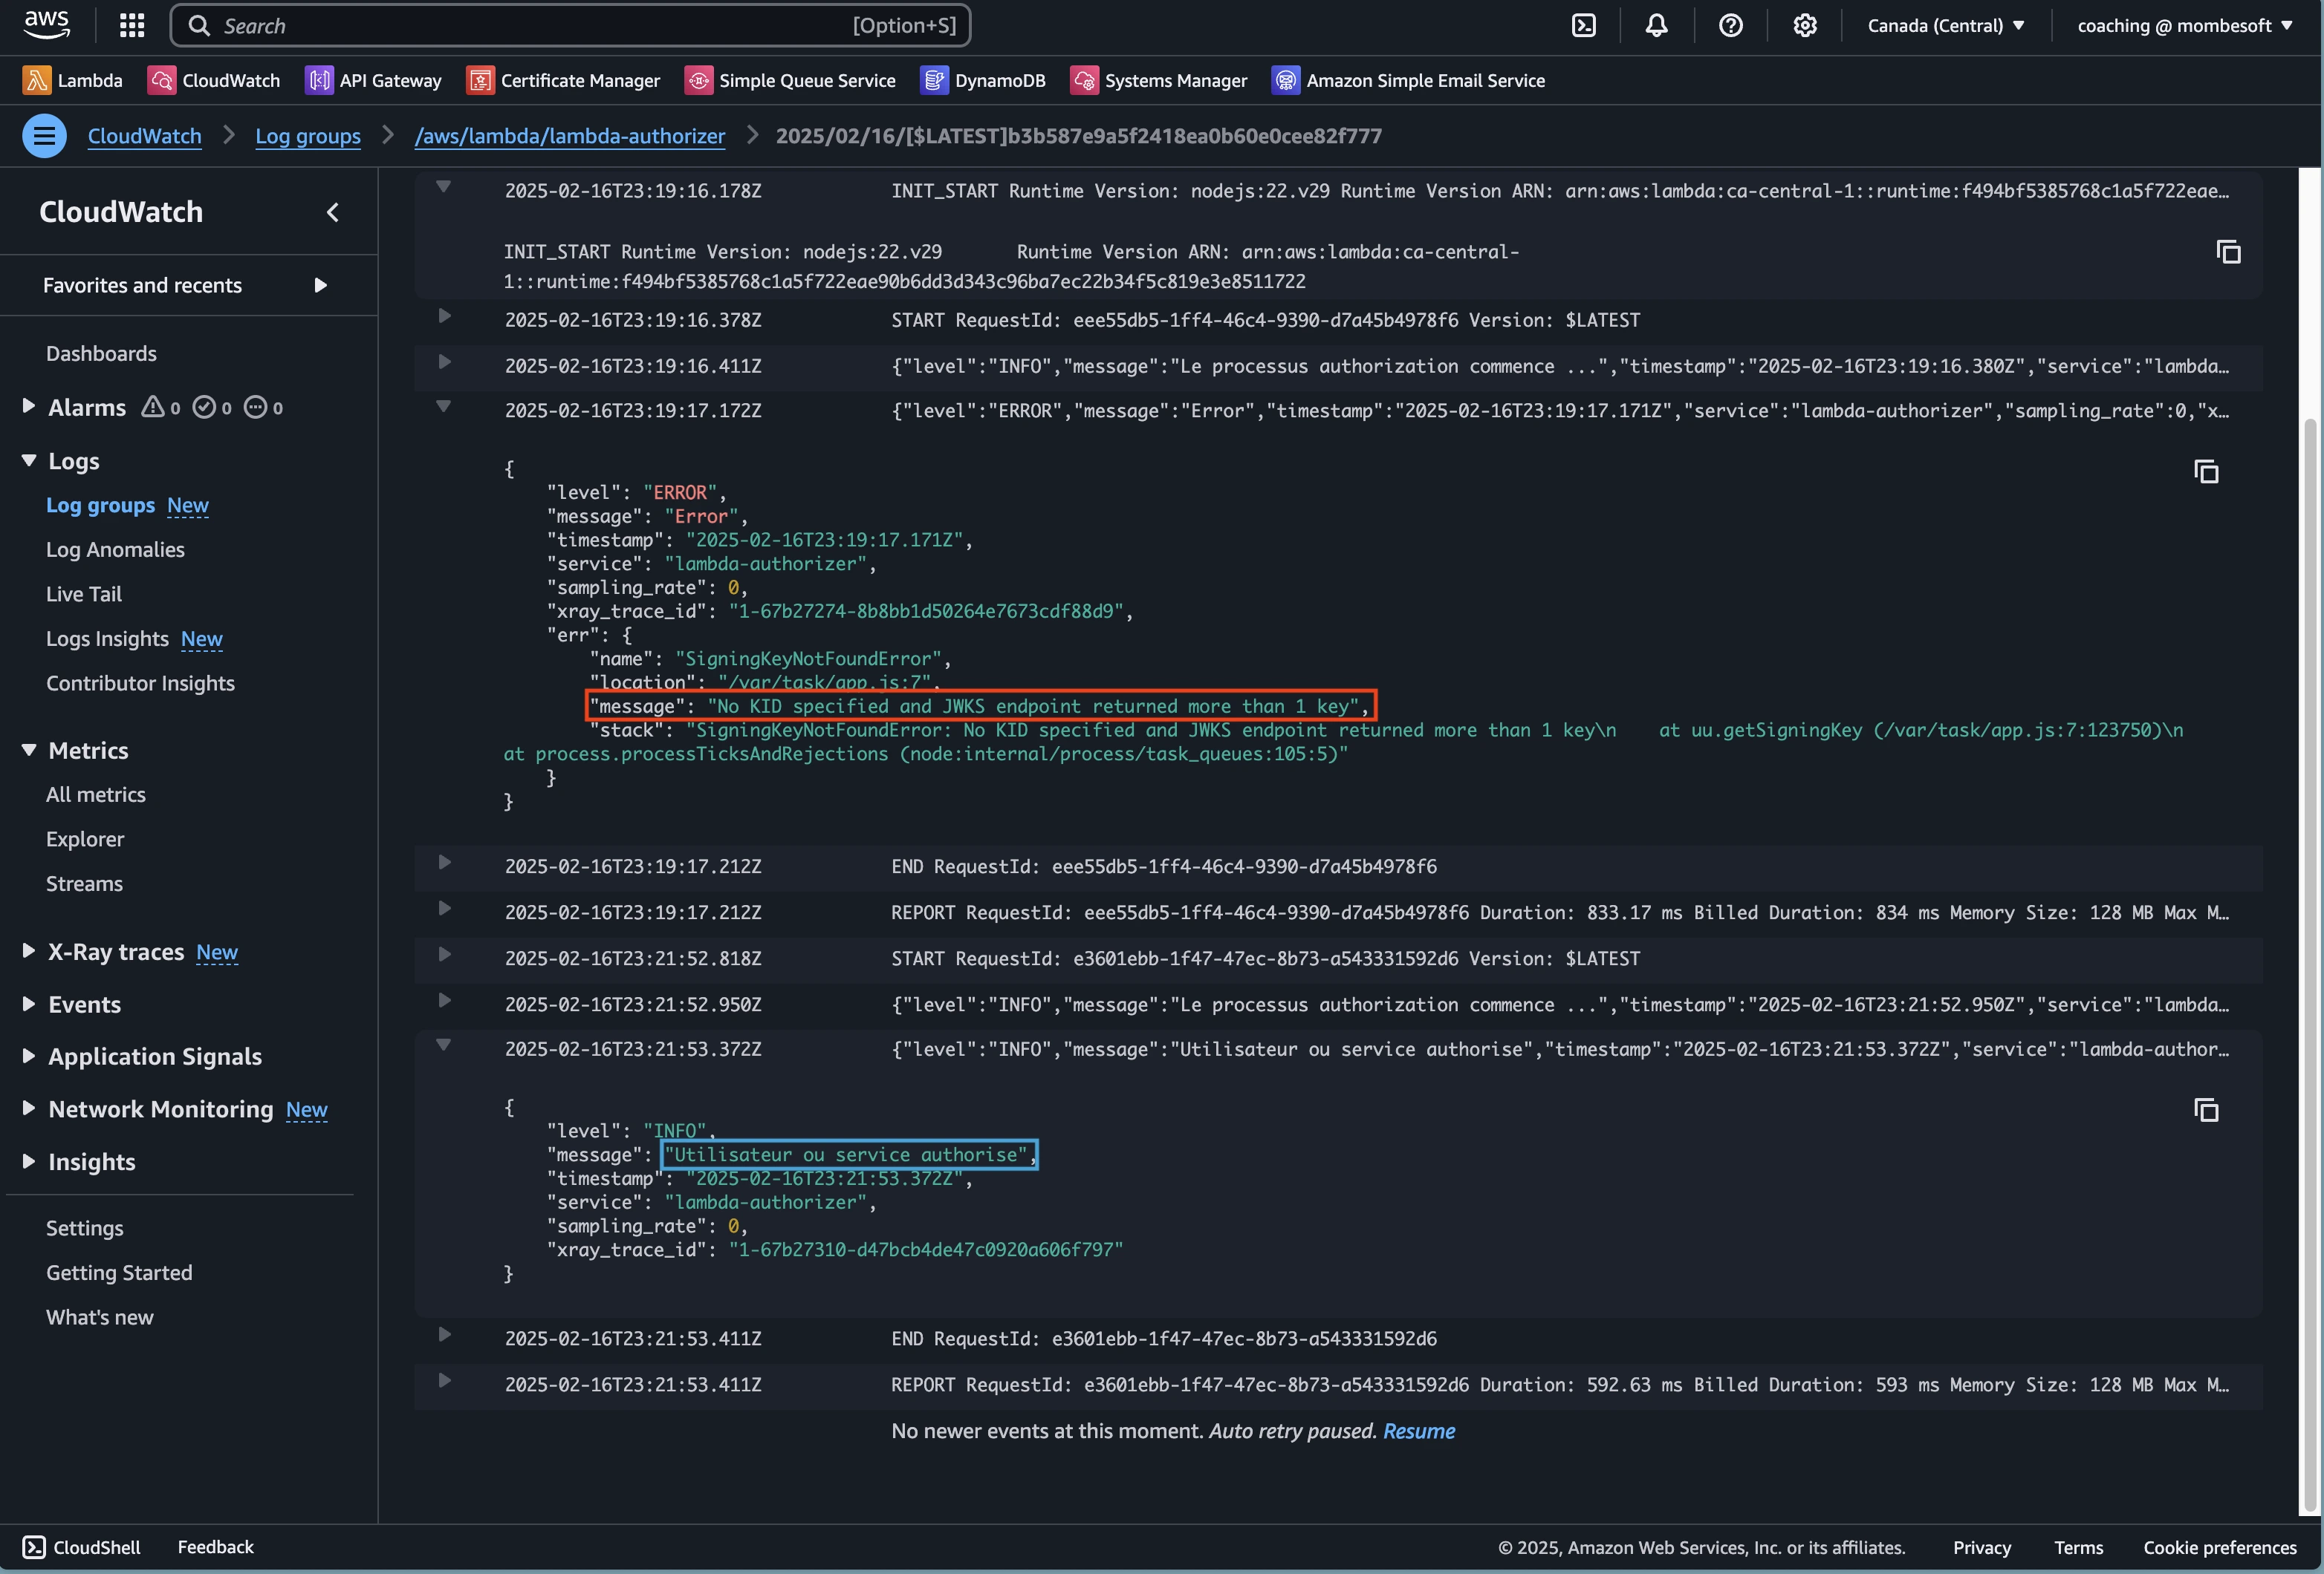
Task: Open Simple Queue Service shortcut
Action: click(x=790, y=80)
